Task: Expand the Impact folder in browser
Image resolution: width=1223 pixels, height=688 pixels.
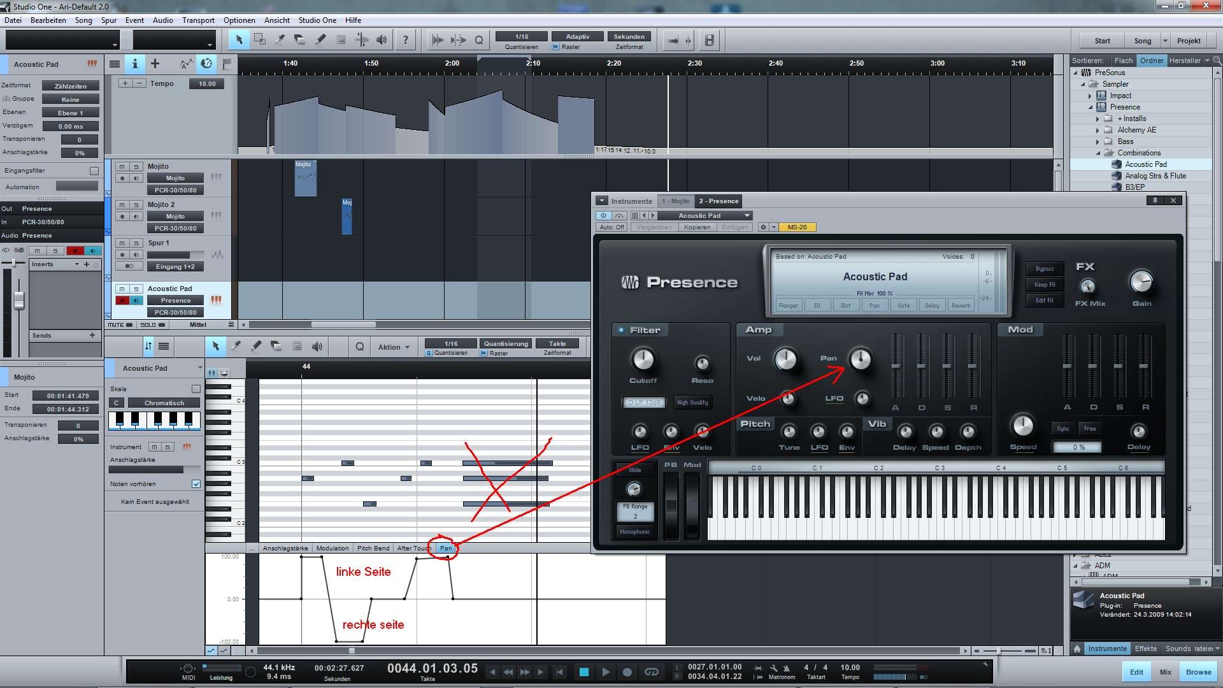Action: pyautogui.click(x=1090, y=96)
